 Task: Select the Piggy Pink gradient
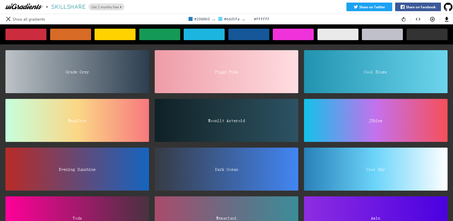(x=226, y=72)
